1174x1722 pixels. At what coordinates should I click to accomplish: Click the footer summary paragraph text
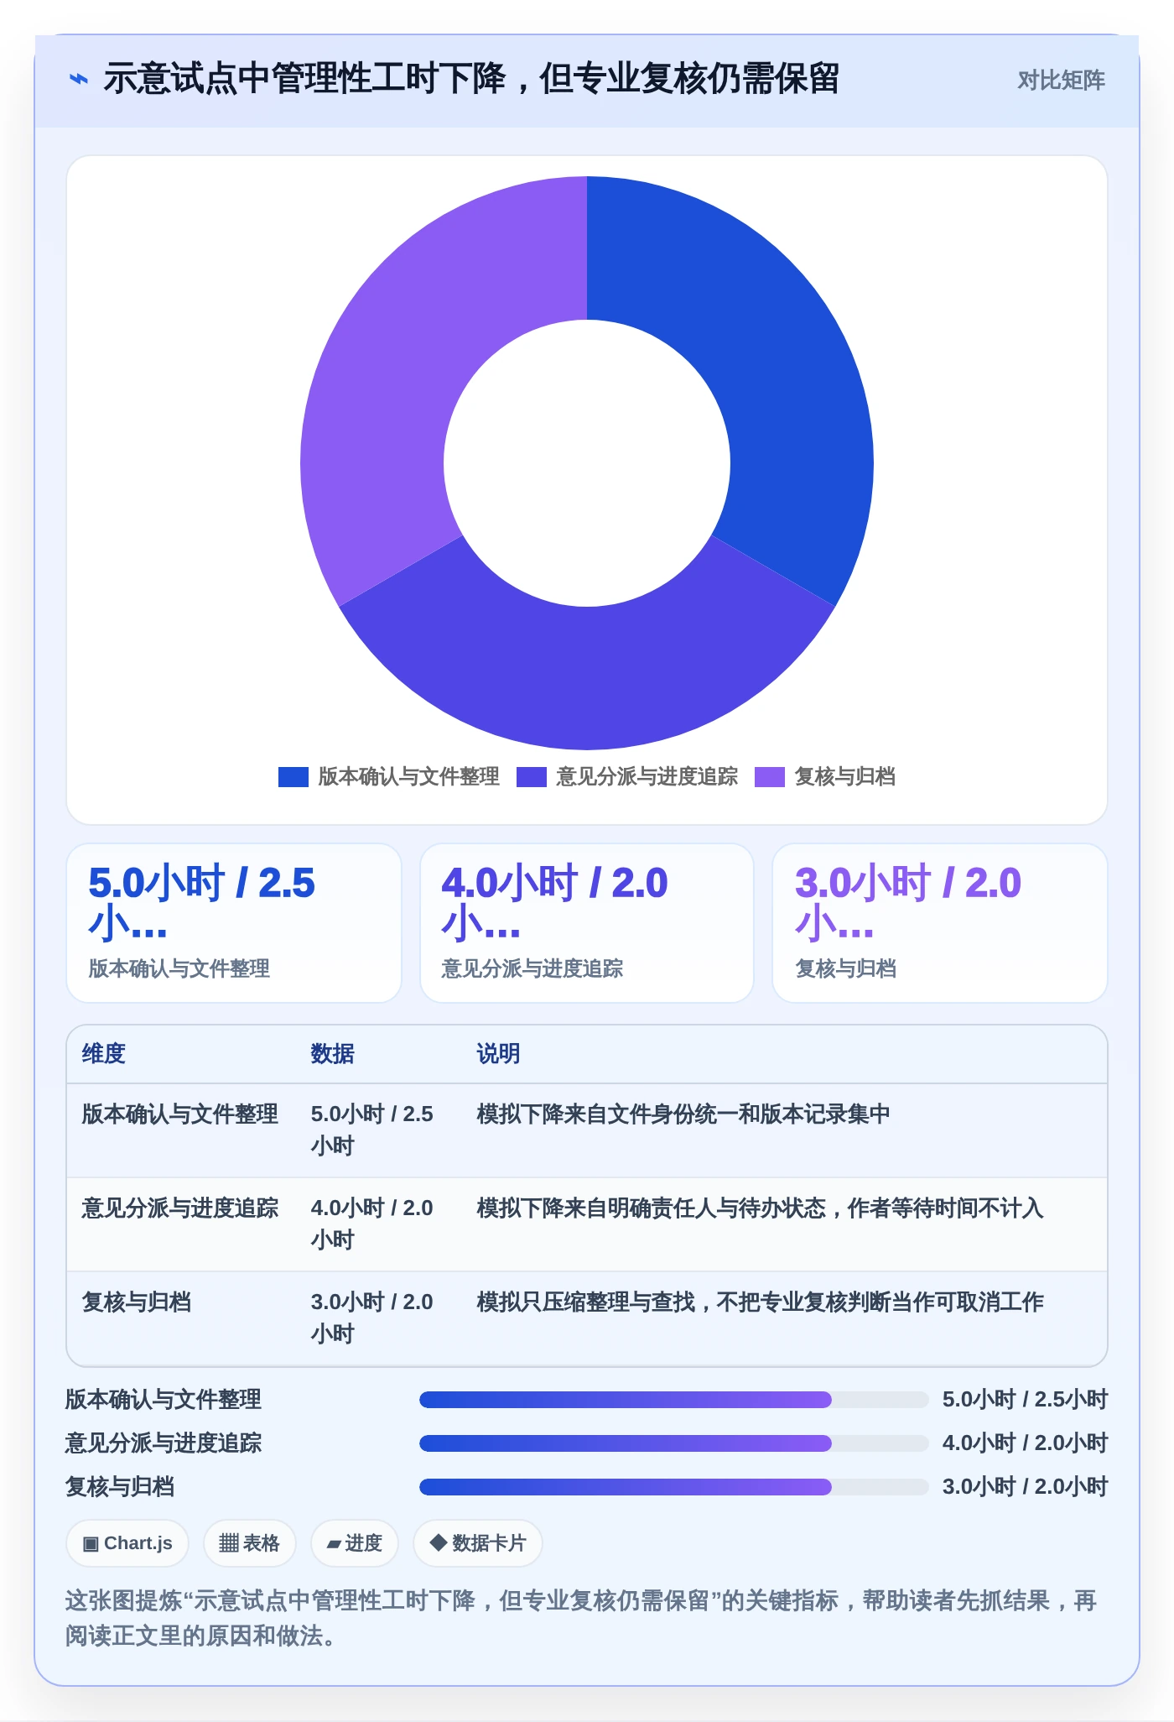581,1618
